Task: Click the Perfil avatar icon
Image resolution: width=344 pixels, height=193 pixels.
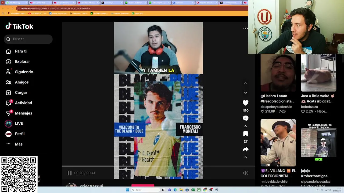Action: pos(9,134)
